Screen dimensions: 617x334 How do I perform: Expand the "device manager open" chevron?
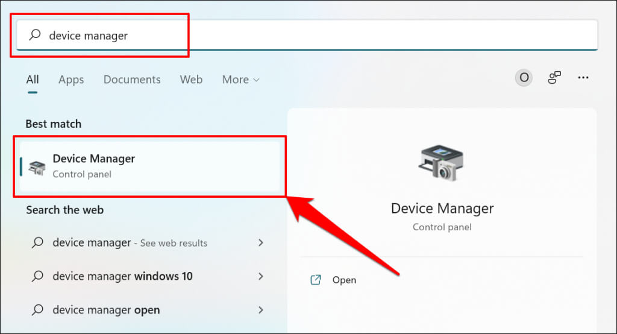tap(260, 310)
